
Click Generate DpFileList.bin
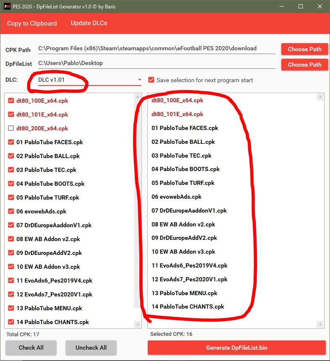pyautogui.click(x=237, y=348)
